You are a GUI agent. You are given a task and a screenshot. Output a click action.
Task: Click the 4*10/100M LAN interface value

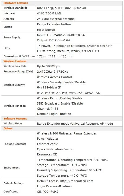[x=49, y=13]
